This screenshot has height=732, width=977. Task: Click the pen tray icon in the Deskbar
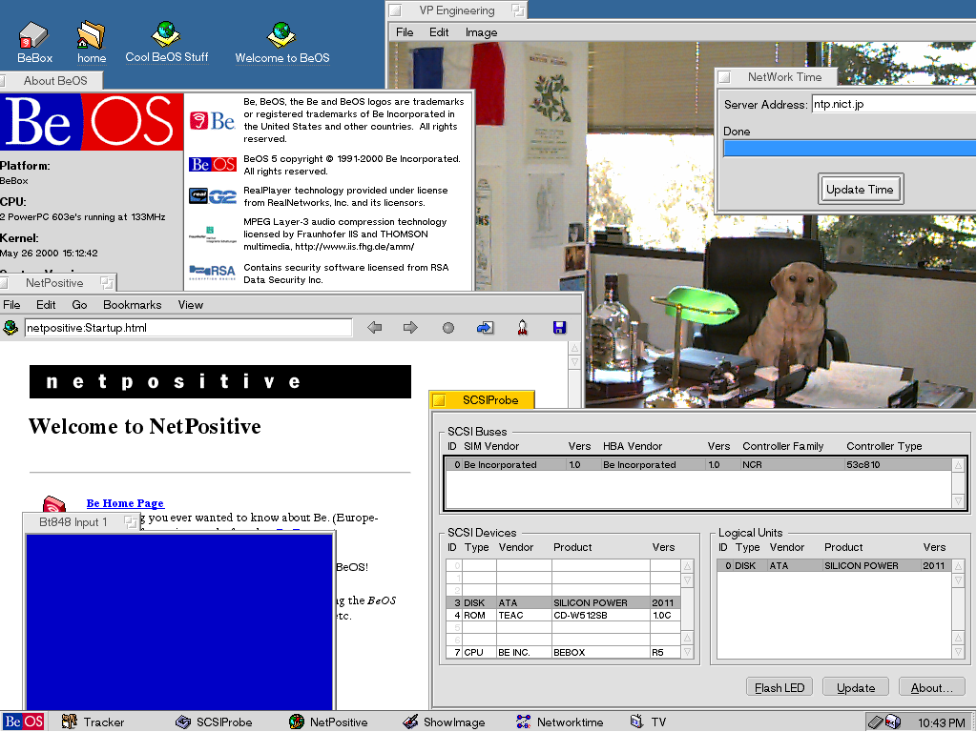876,722
